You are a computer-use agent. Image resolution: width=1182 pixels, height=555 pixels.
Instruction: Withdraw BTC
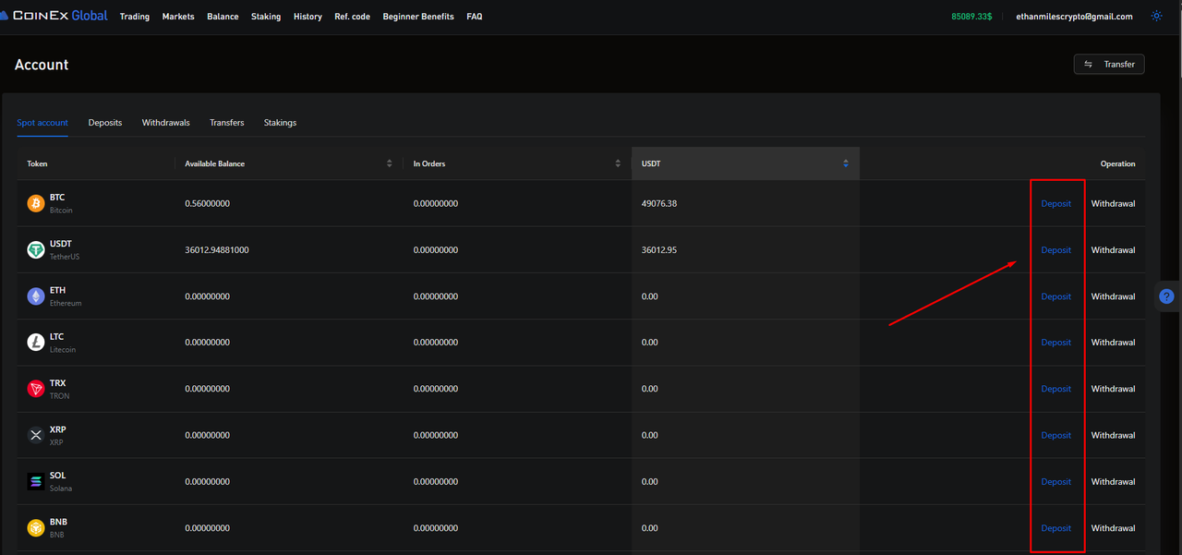point(1113,203)
